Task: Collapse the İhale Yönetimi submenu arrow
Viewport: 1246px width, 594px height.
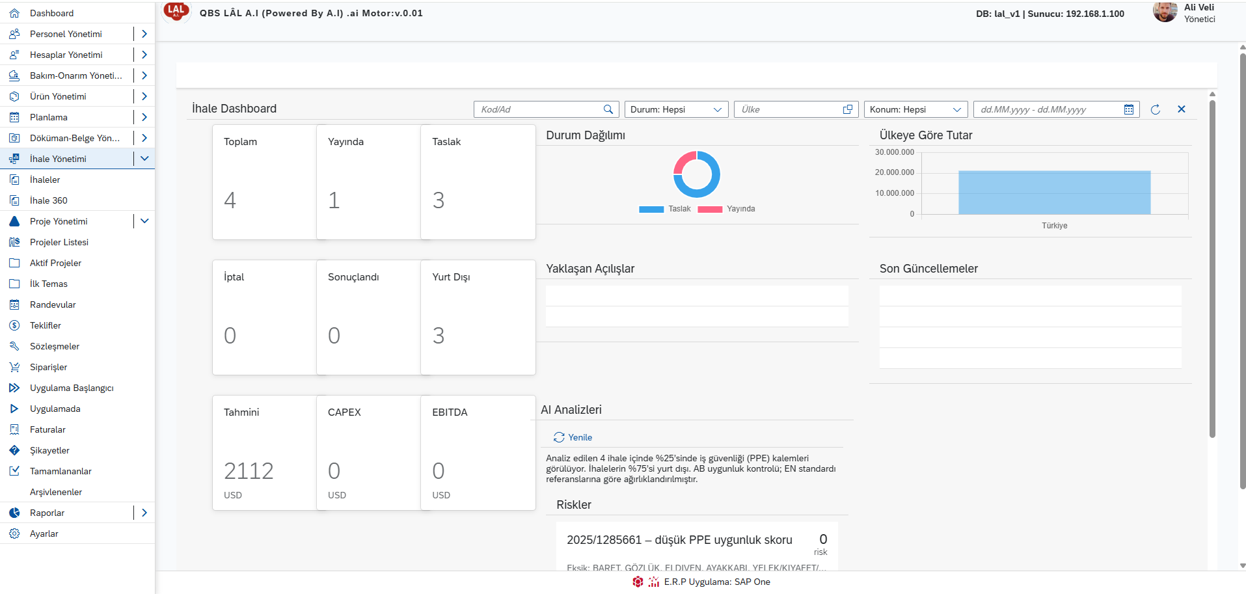Action: [144, 159]
